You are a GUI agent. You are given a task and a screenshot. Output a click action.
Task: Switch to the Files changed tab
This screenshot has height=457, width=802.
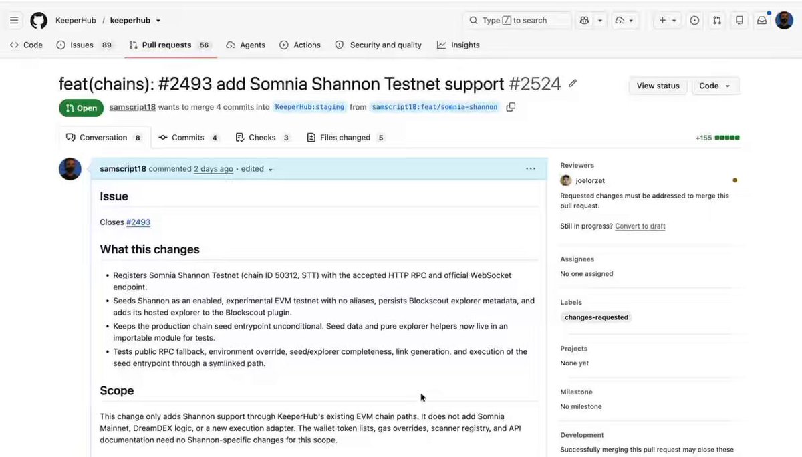pos(346,138)
